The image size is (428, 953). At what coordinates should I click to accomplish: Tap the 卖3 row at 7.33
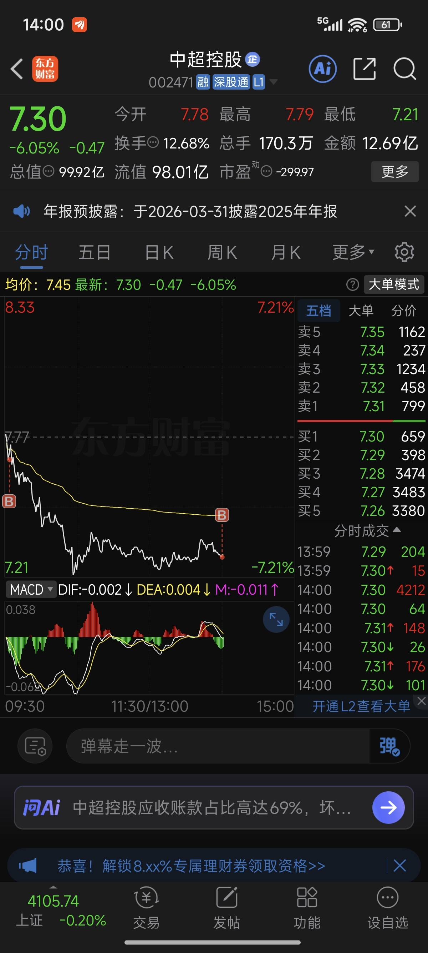coord(361,369)
